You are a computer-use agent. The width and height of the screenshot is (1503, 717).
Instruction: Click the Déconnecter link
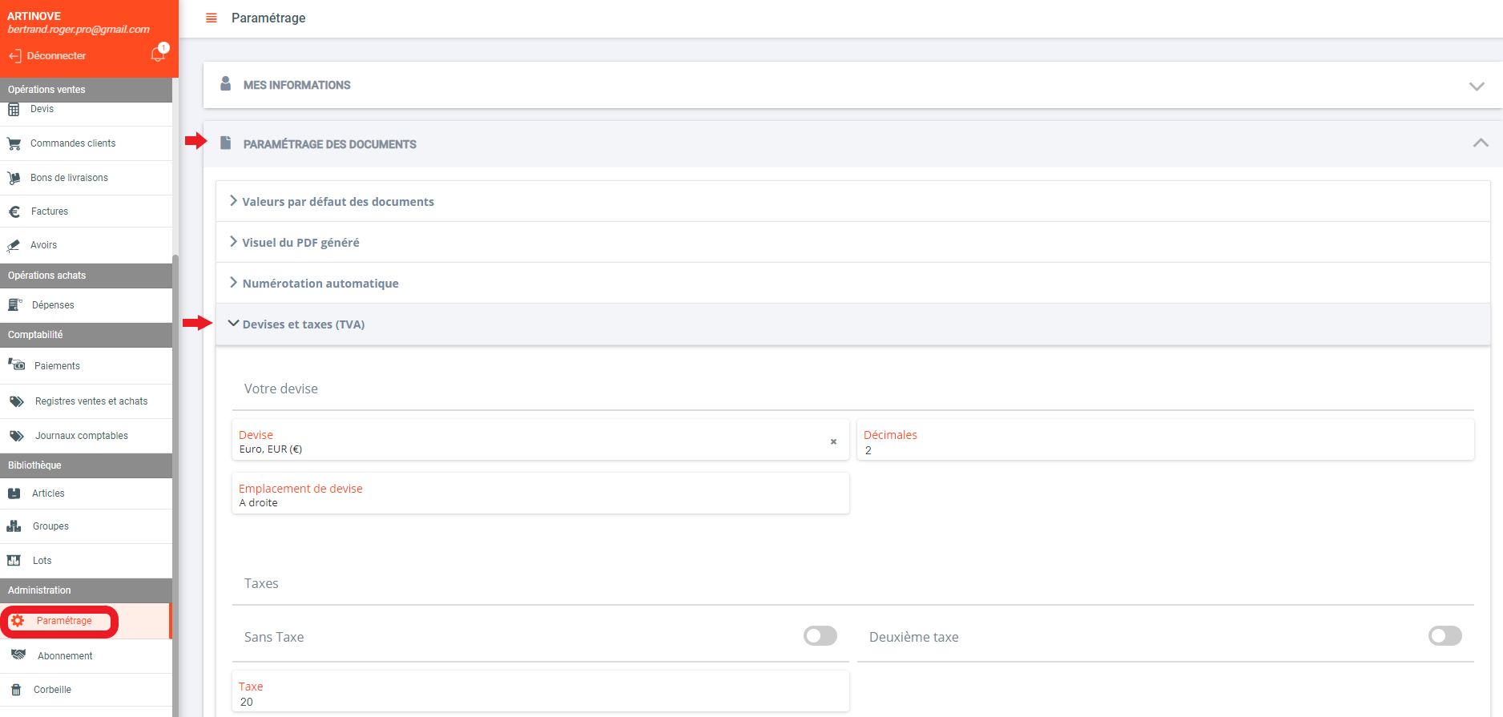56,56
